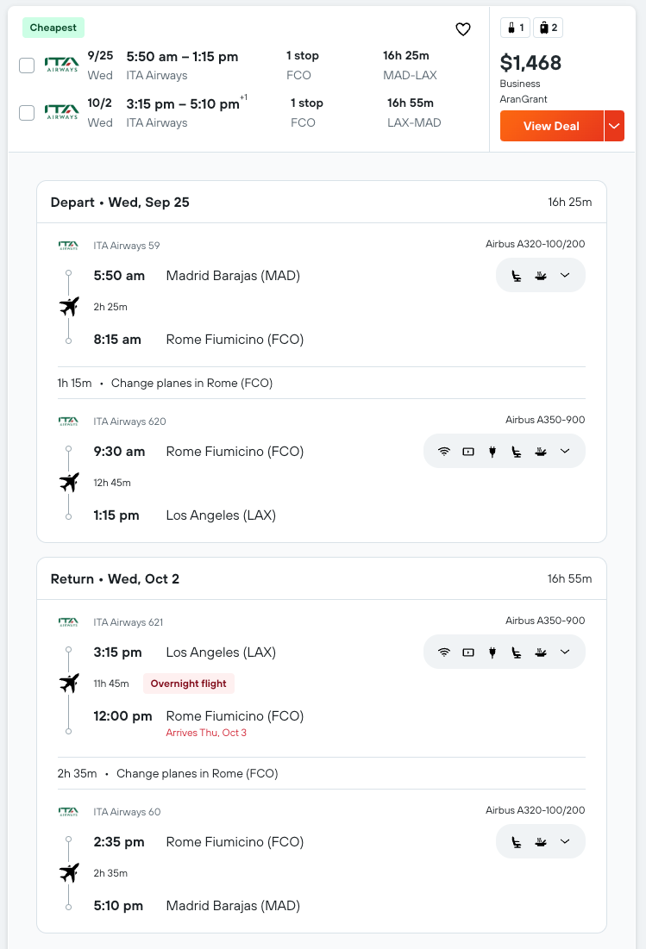Open dropdown arrow beside View Deal

click(614, 126)
